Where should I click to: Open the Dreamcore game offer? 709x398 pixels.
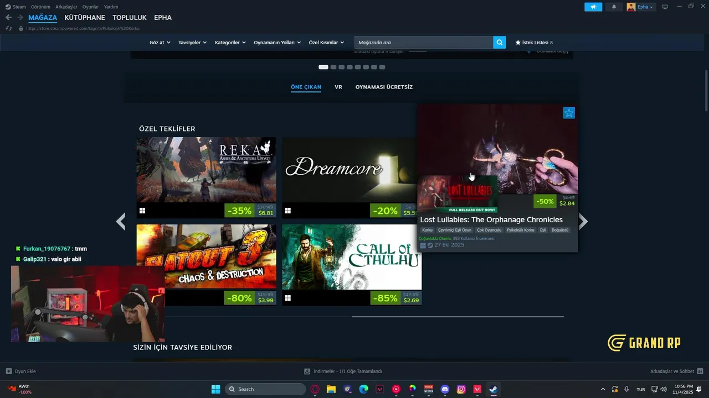tap(350, 177)
